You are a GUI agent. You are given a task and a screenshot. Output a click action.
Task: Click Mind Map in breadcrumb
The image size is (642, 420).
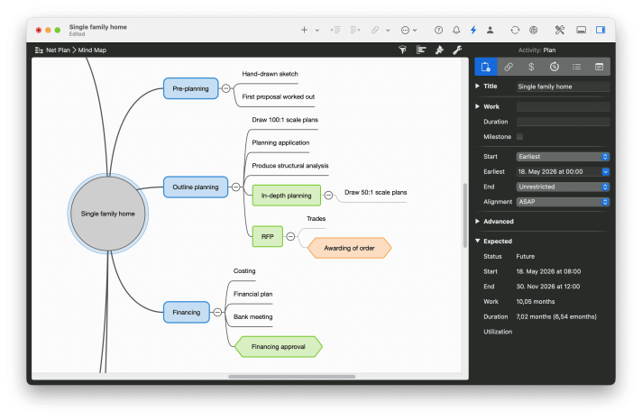92,50
